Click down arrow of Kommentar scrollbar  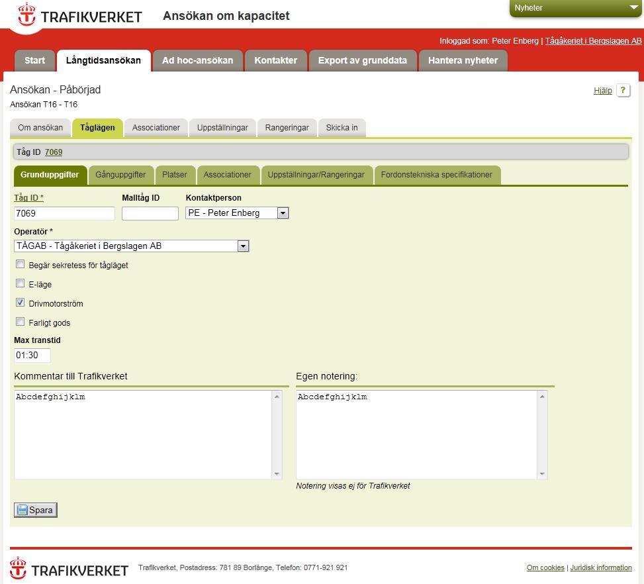click(277, 474)
